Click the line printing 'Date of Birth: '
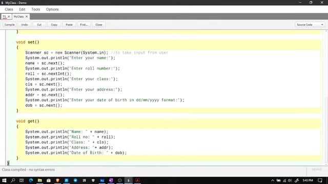This screenshot has height=184, width=328. tap(76, 153)
